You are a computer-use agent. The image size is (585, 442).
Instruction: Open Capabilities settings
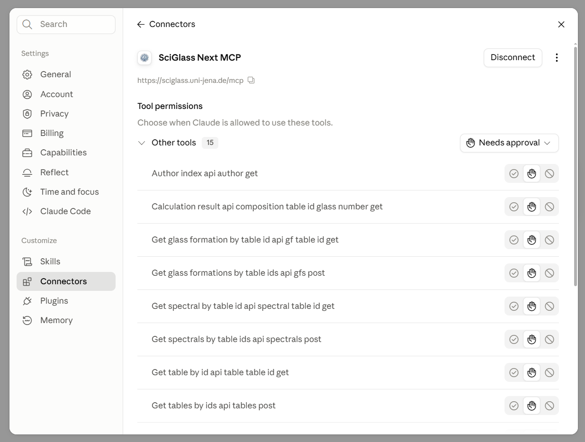pos(66,153)
